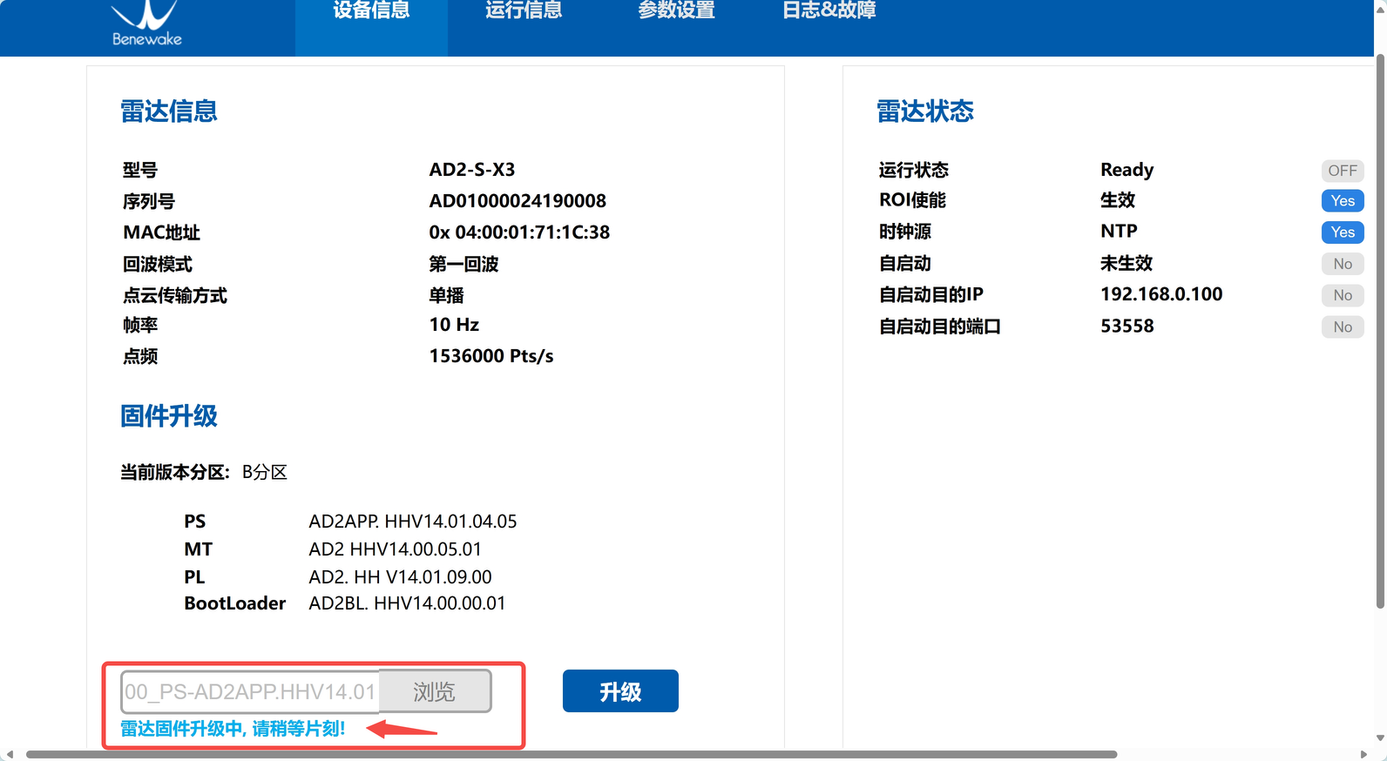
Task: Click the 雷达固件升级中 status message
Action: pyautogui.click(x=233, y=729)
